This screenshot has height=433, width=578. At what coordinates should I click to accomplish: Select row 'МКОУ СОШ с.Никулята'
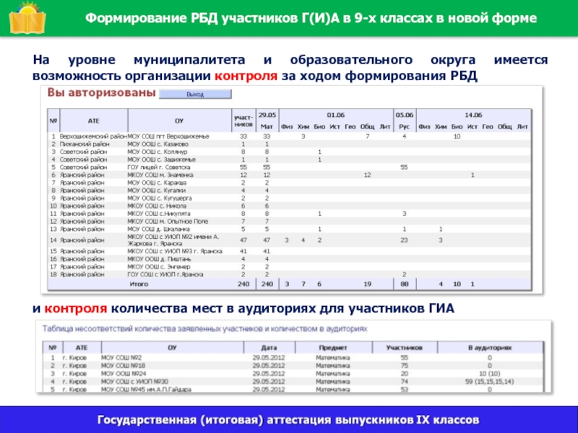click(x=290, y=214)
